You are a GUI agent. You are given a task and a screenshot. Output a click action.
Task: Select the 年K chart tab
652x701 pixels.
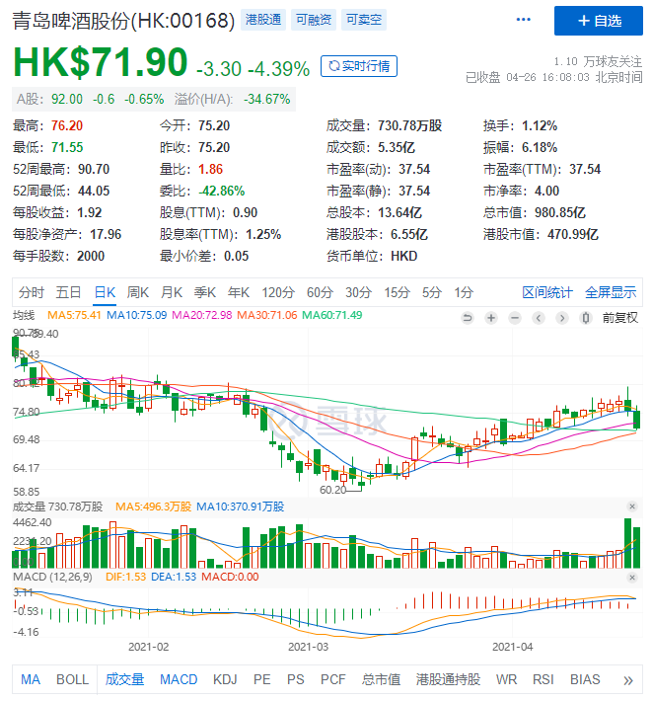[239, 292]
